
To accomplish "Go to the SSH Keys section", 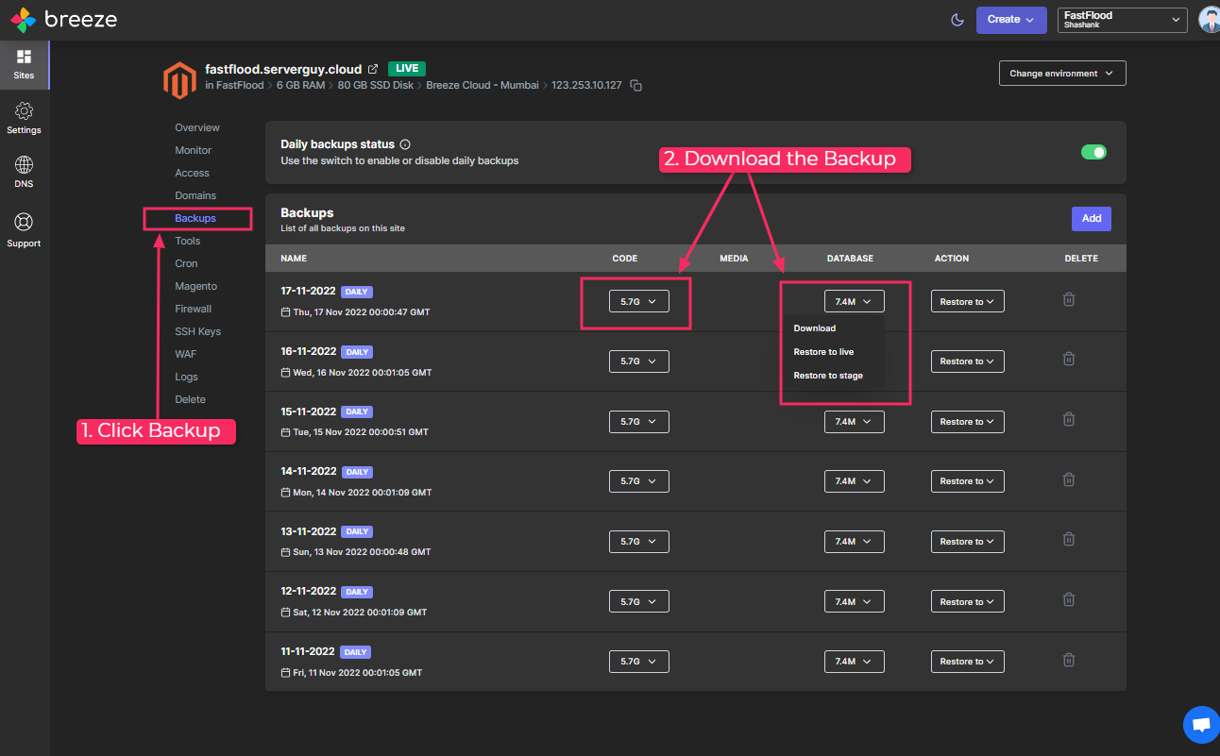I will [197, 331].
